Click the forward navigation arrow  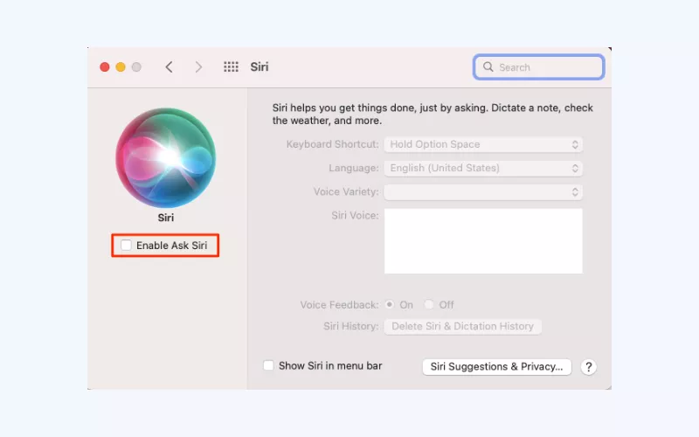pos(198,67)
